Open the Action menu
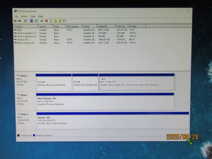 (24, 16)
